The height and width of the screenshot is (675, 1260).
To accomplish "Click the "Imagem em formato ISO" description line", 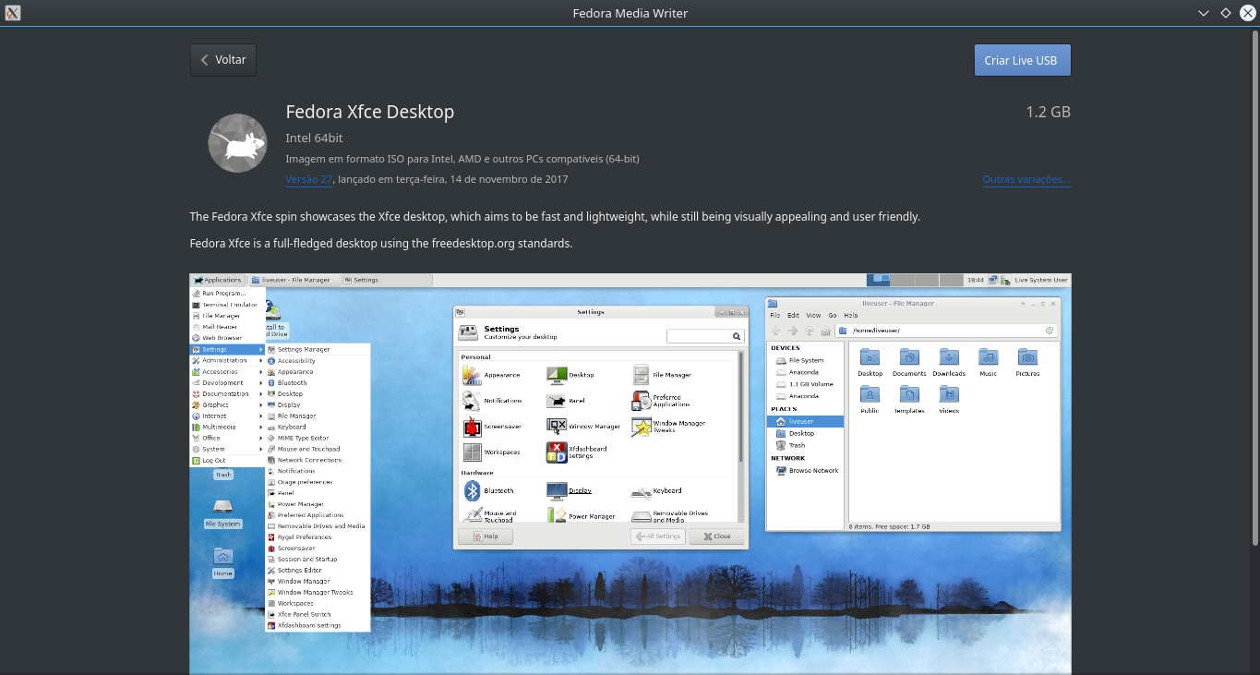I will [462, 159].
